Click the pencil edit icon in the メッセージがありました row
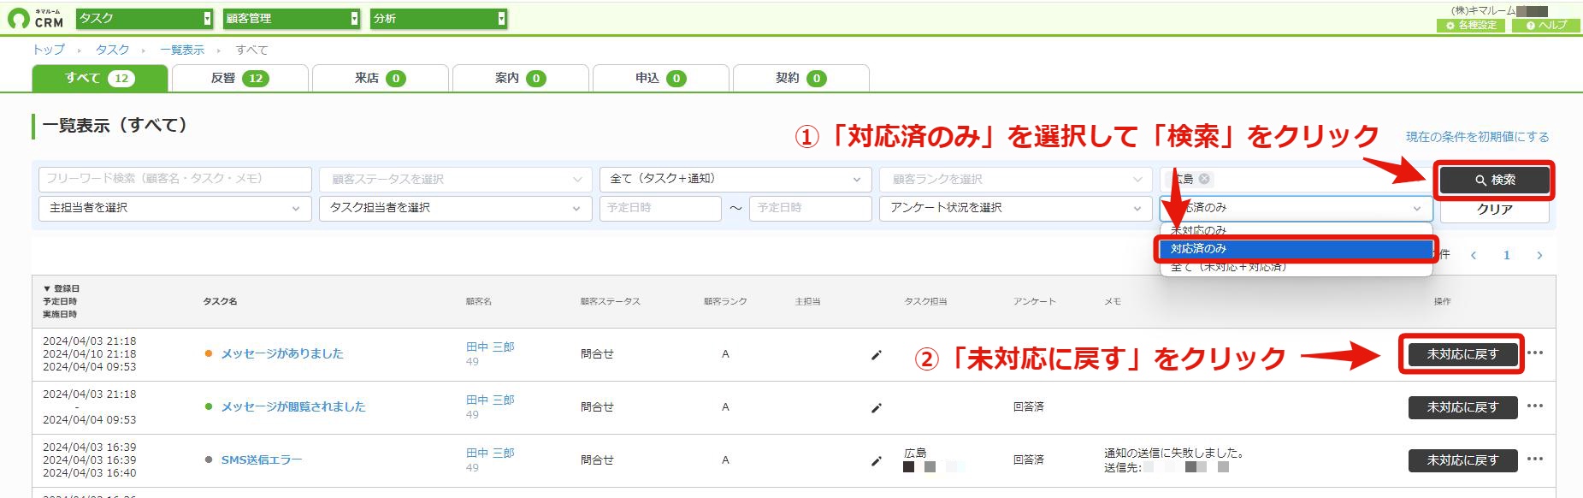This screenshot has width=1583, height=498. pos(876,355)
